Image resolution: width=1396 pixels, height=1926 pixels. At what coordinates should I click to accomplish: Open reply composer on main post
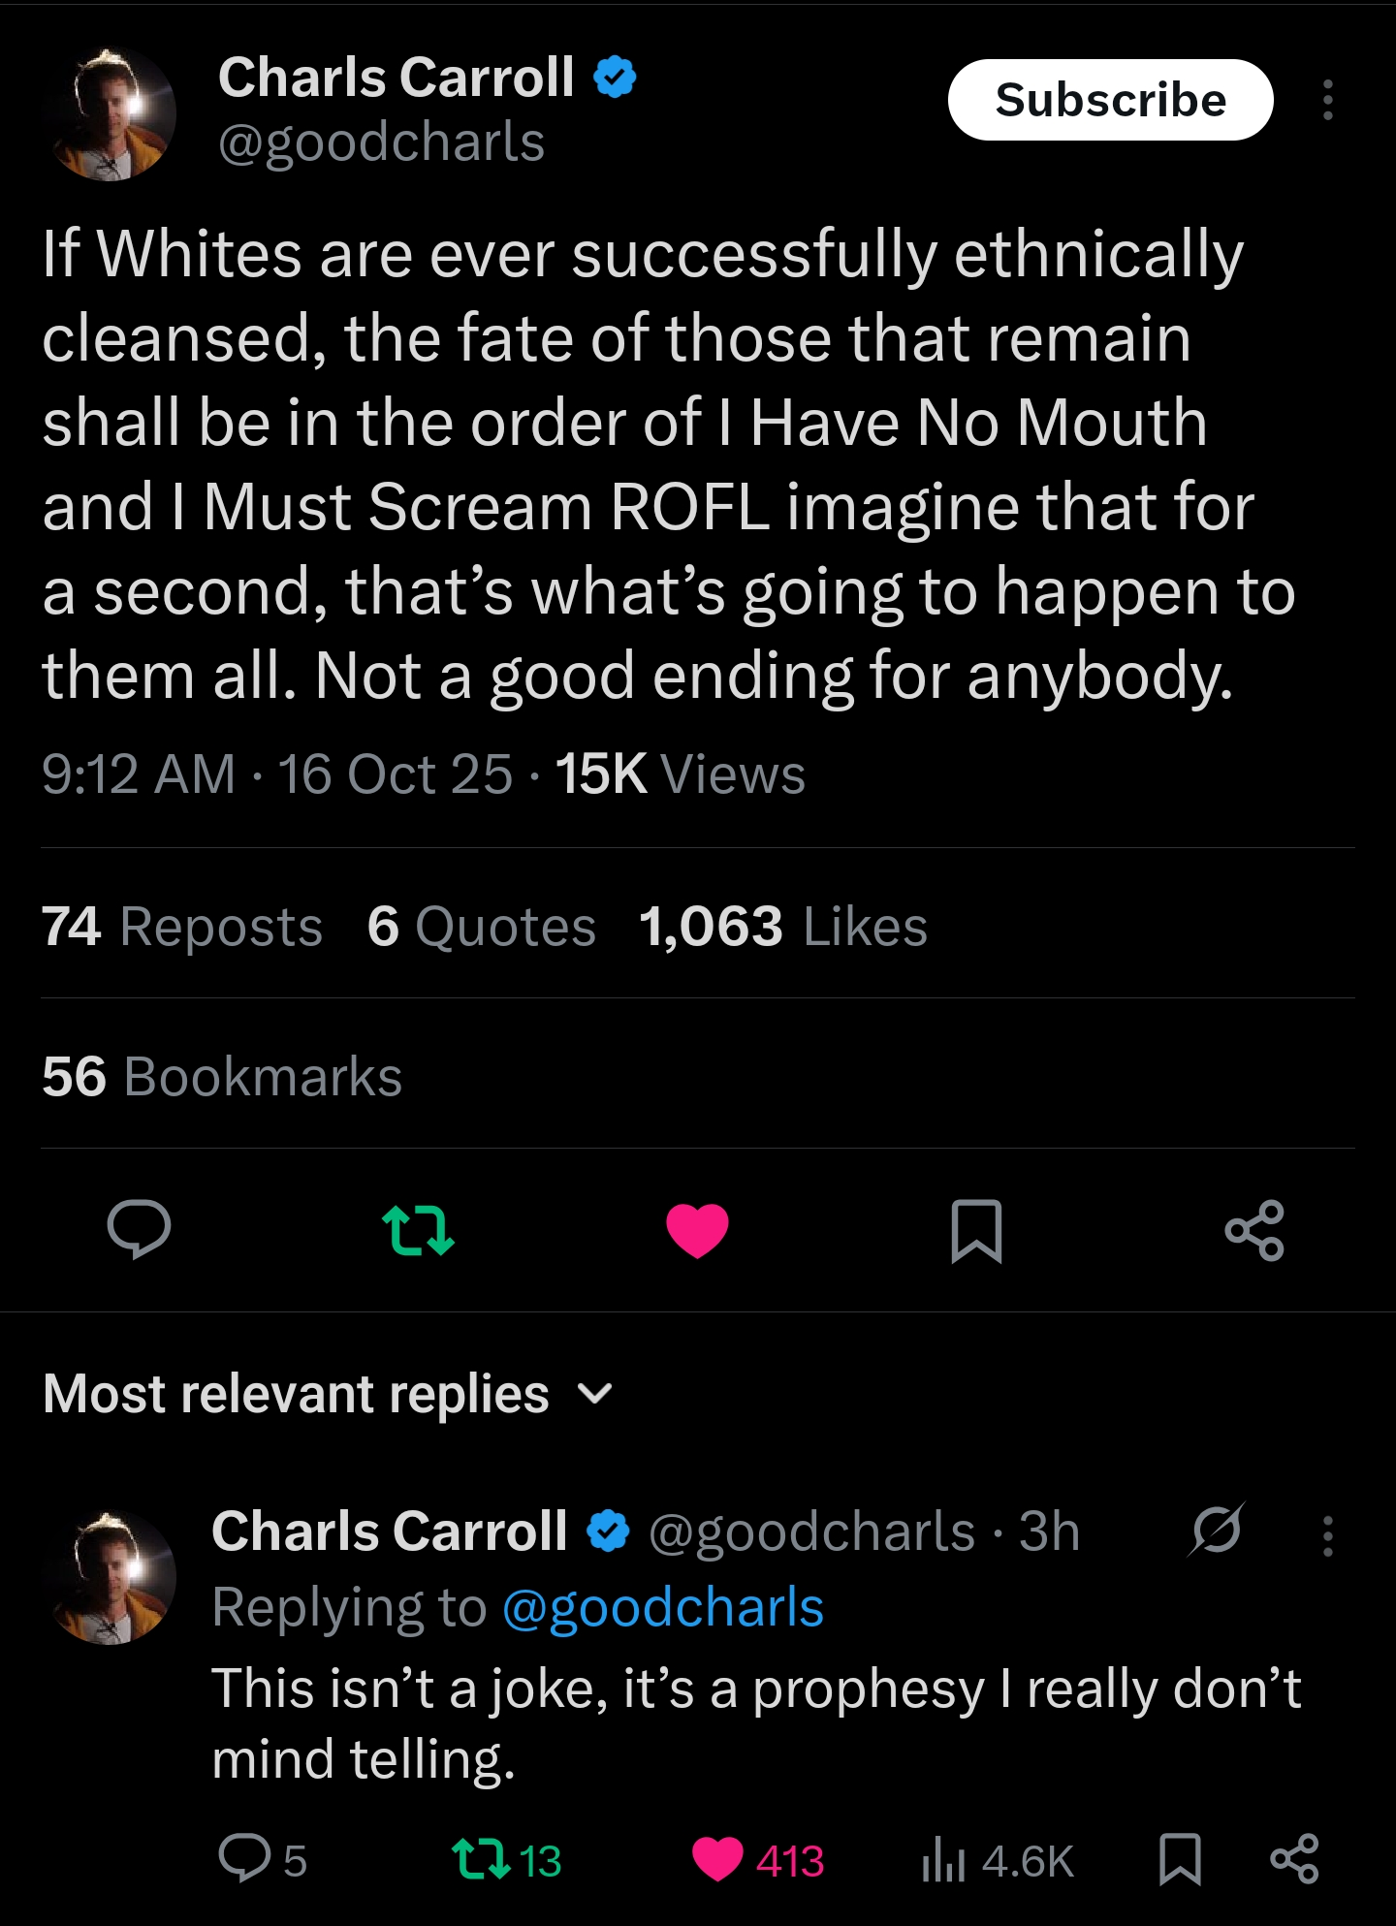pyautogui.click(x=140, y=1229)
